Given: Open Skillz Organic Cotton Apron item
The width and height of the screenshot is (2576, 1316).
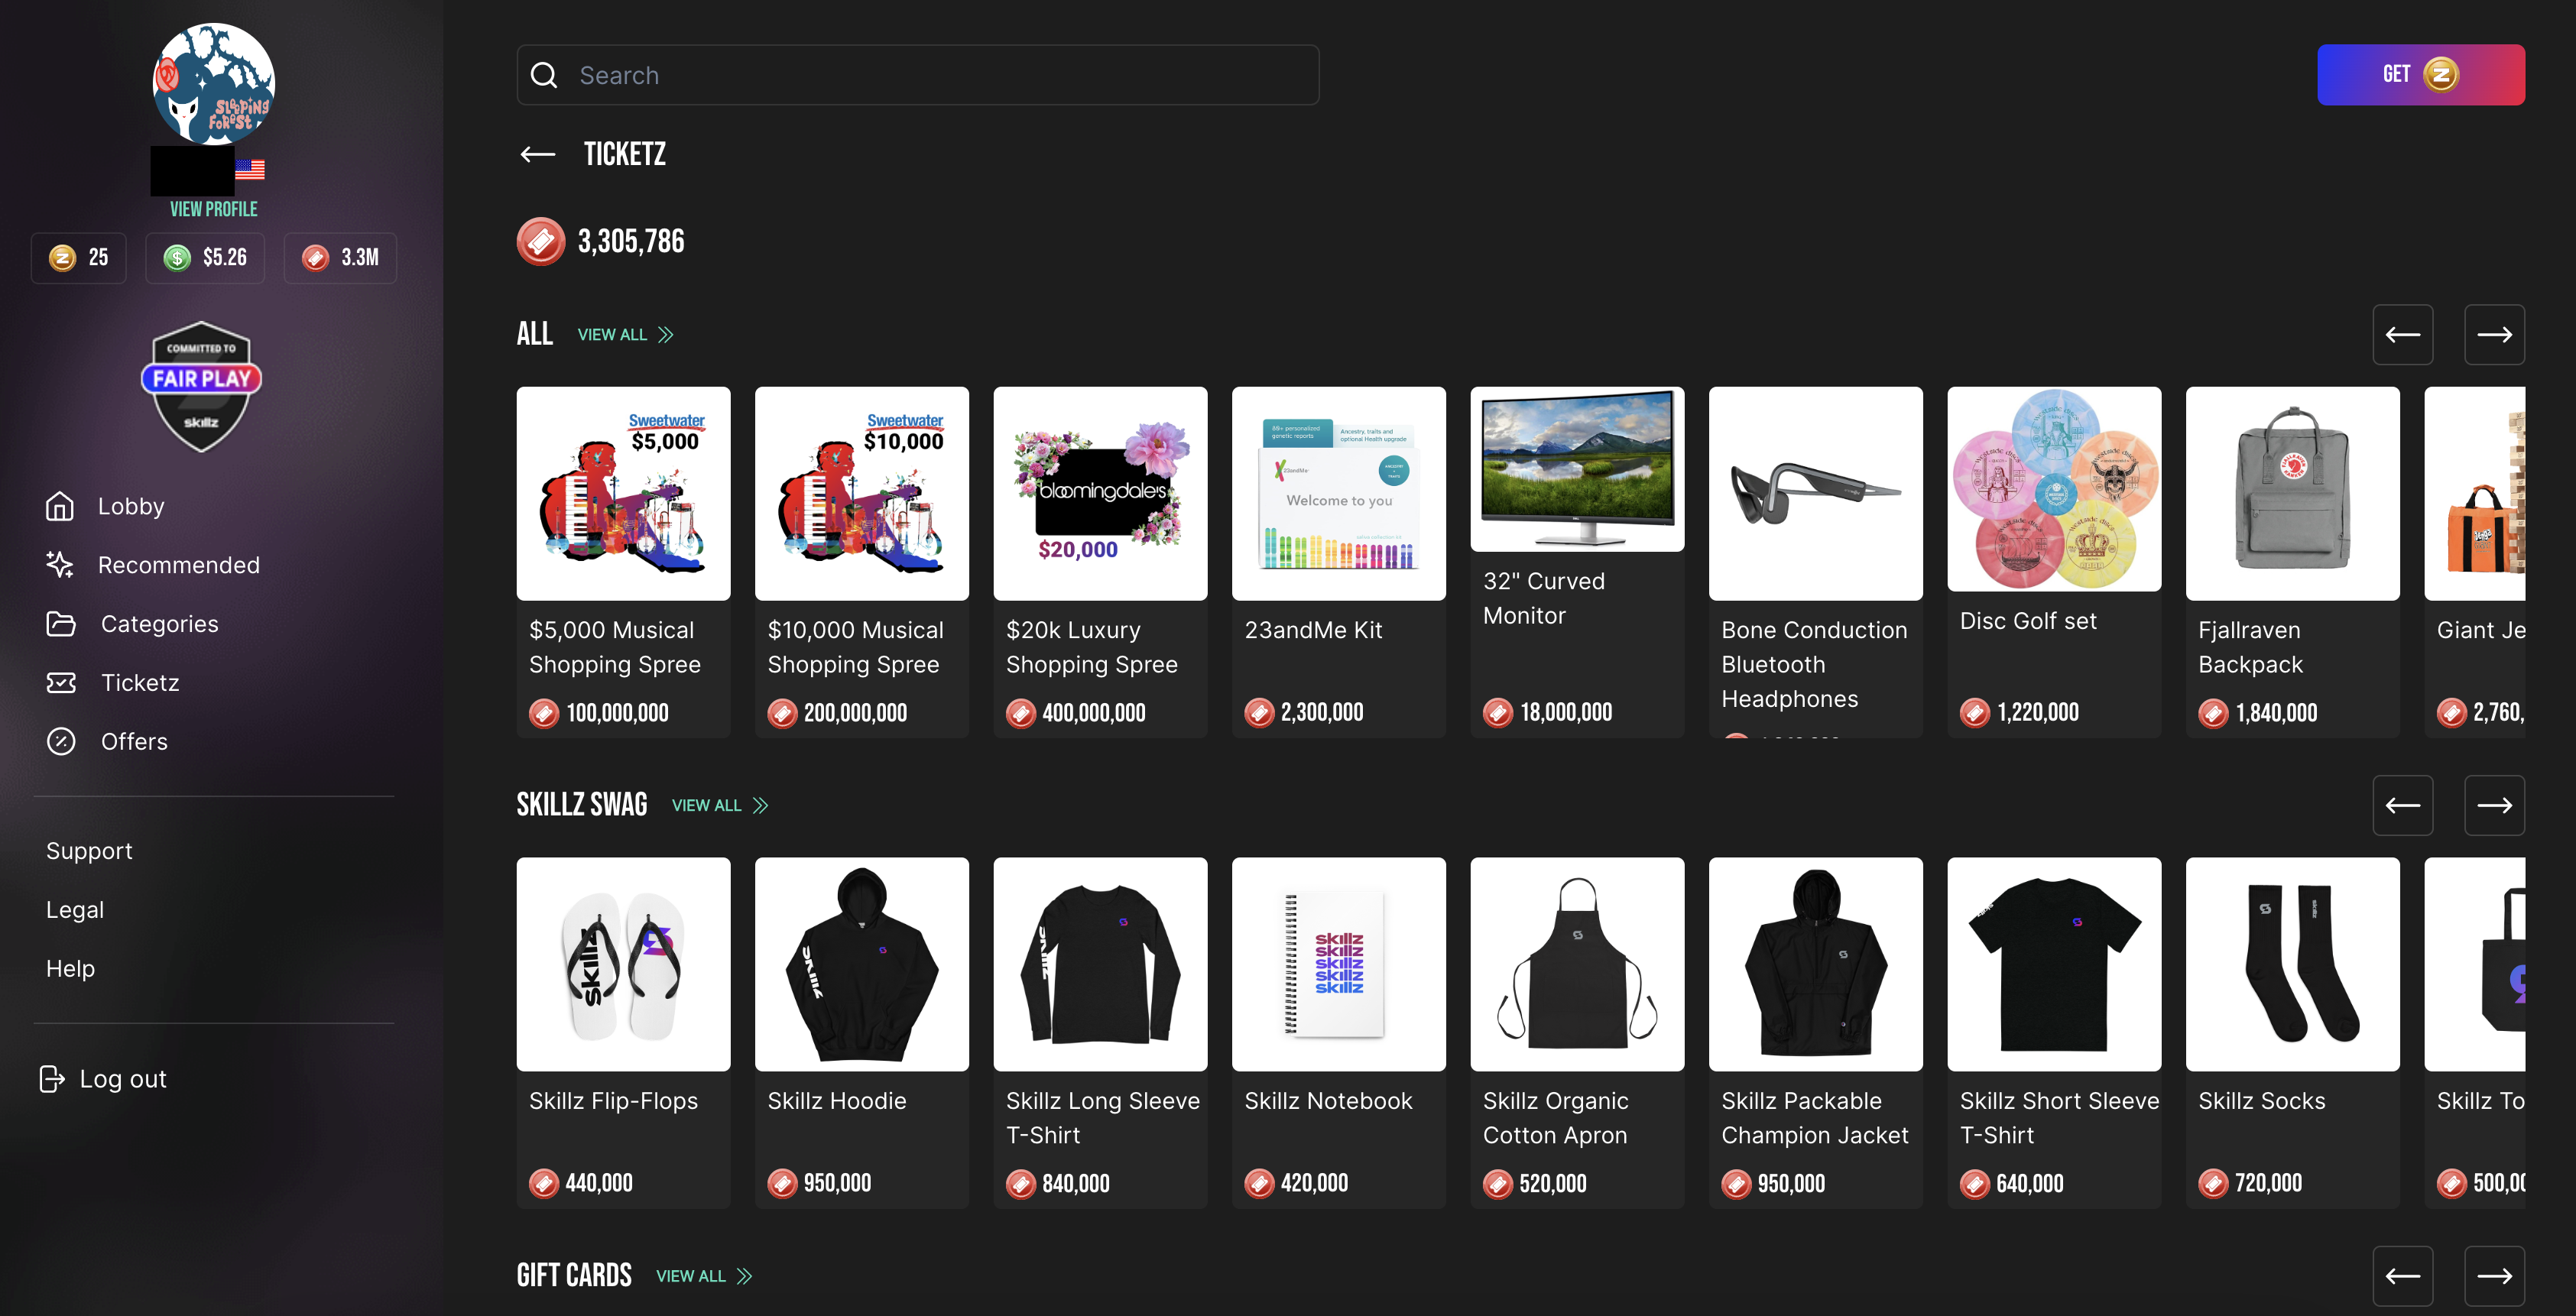Looking at the screenshot, I should point(1577,1033).
